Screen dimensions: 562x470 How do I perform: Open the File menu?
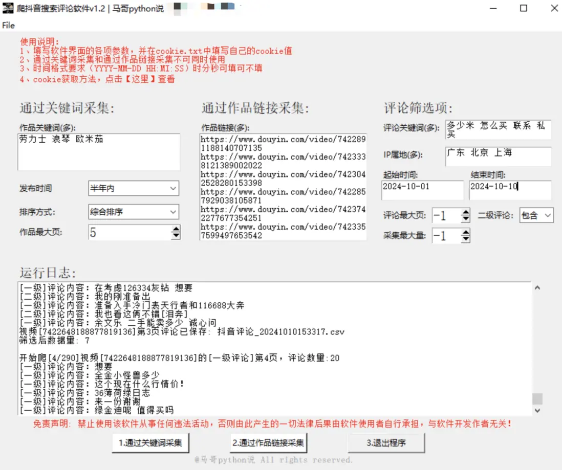pos(8,25)
